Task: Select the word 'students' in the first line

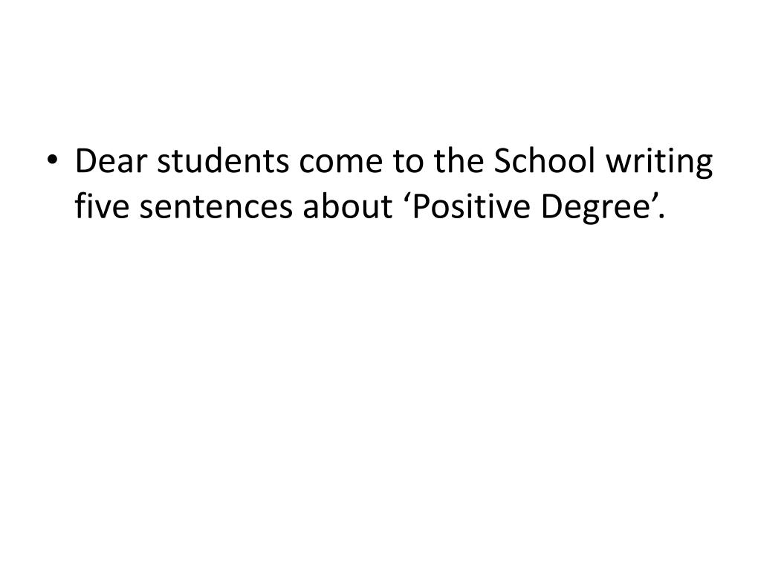Action: 223,161
